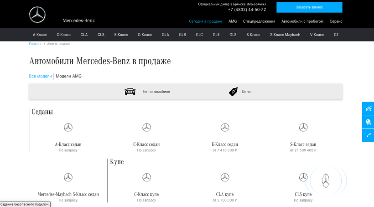Select CLA in model navigation bar
Image resolution: width=374 pixels, height=207 pixels.
click(x=84, y=35)
